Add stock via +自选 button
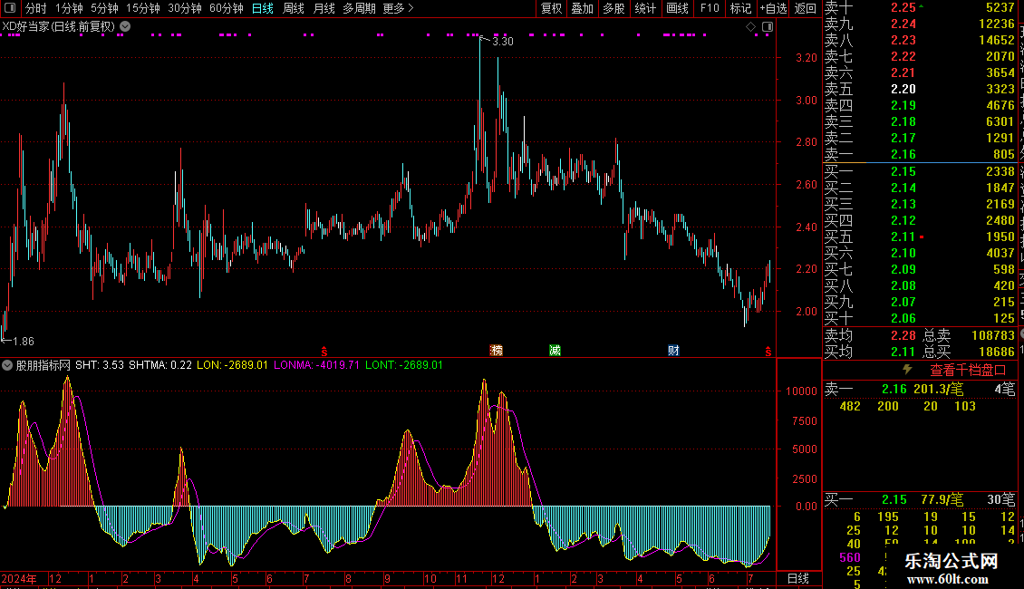Screen dimensions: 1024x589 point(773,8)
